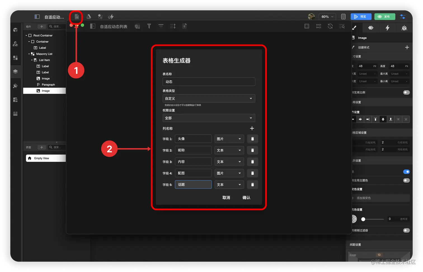423x272 pixels.
Task: Switch to the brush style tab
Action: coord(355,28)
